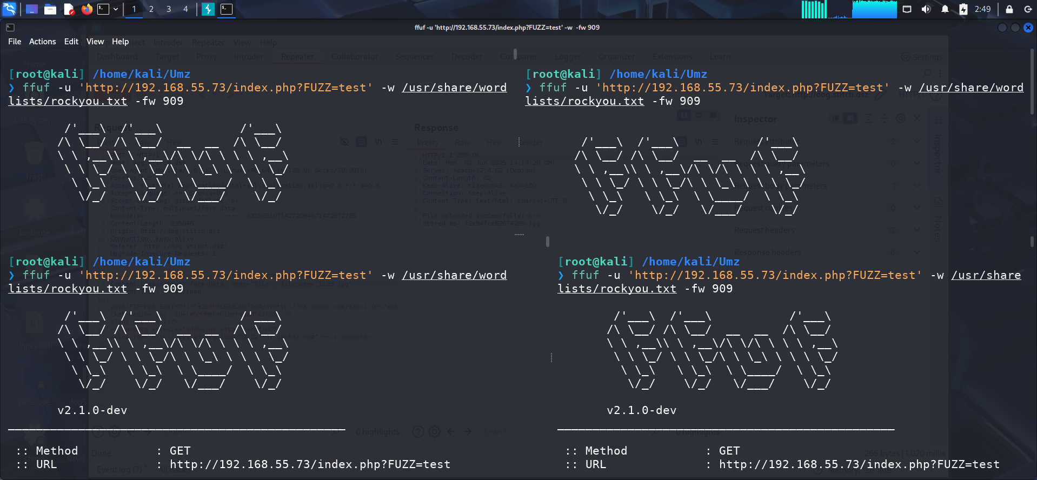
Task: Click the Inspector heading in background Burp
Action: click(x=755, y=119)
